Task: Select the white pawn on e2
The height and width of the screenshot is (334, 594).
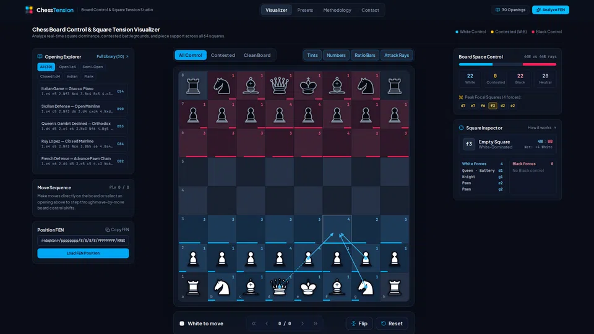Action: click(308, 259)
